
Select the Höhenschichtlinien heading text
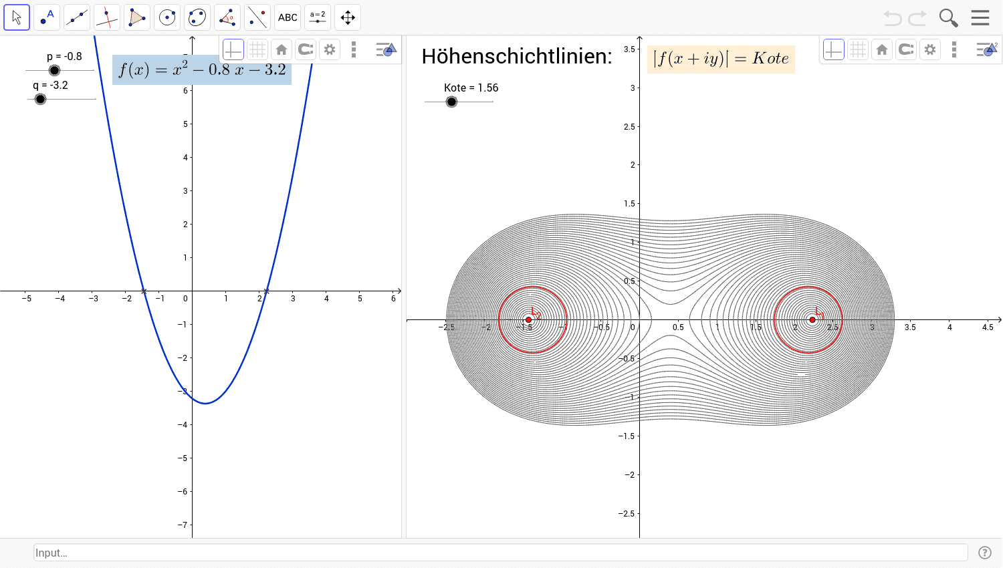(x=517, y=56)
